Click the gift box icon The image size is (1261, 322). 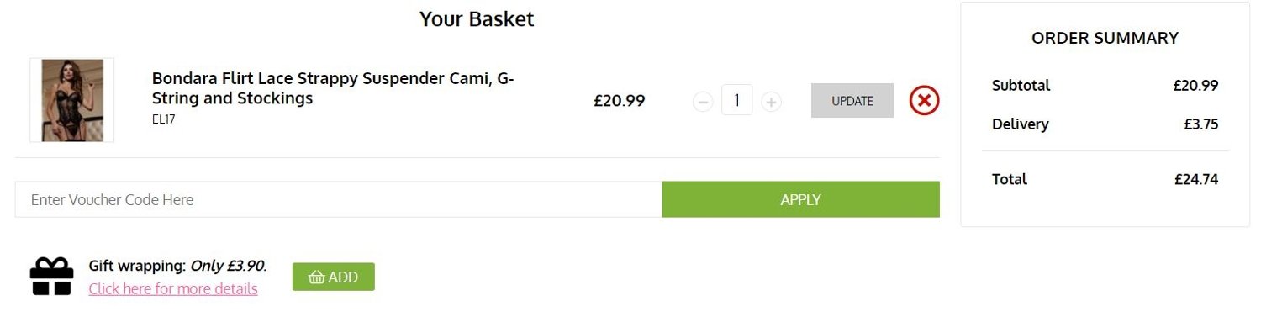point(52,277)
